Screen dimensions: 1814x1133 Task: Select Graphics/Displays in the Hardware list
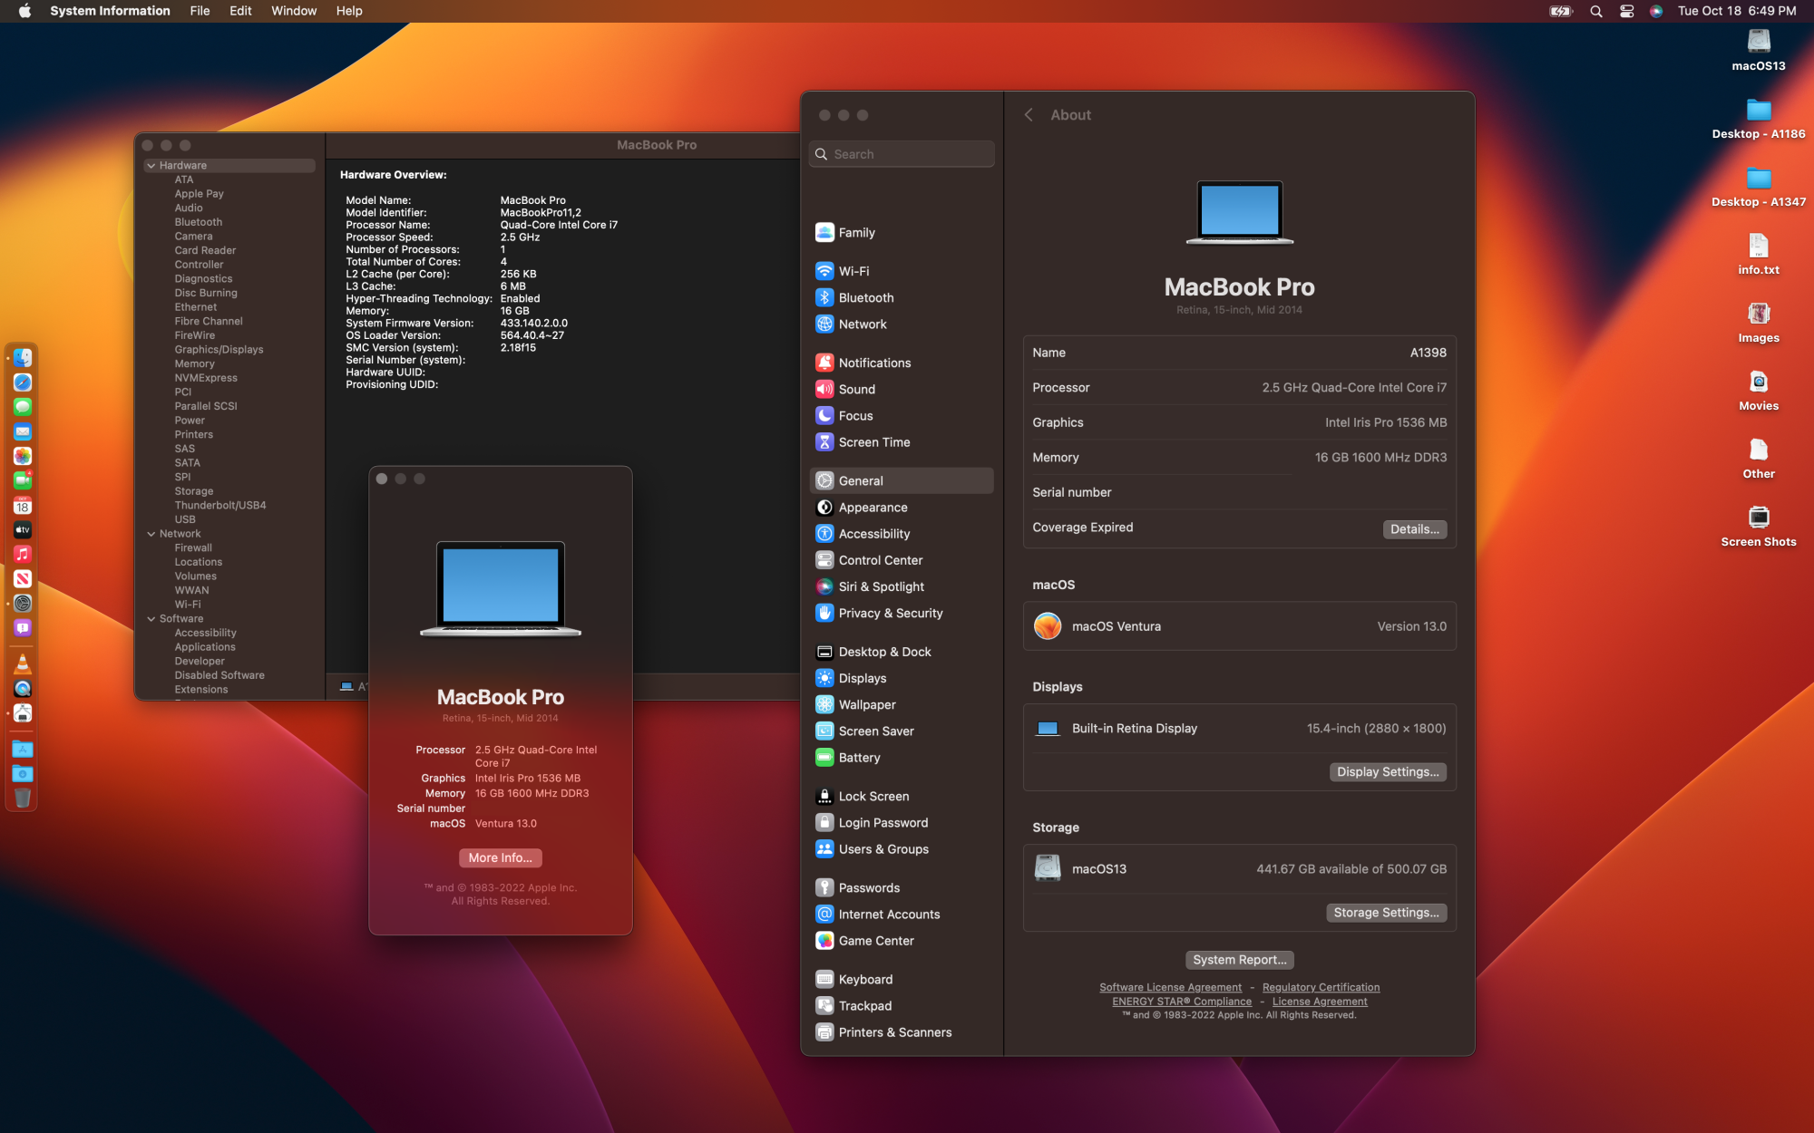click(219, 350)
